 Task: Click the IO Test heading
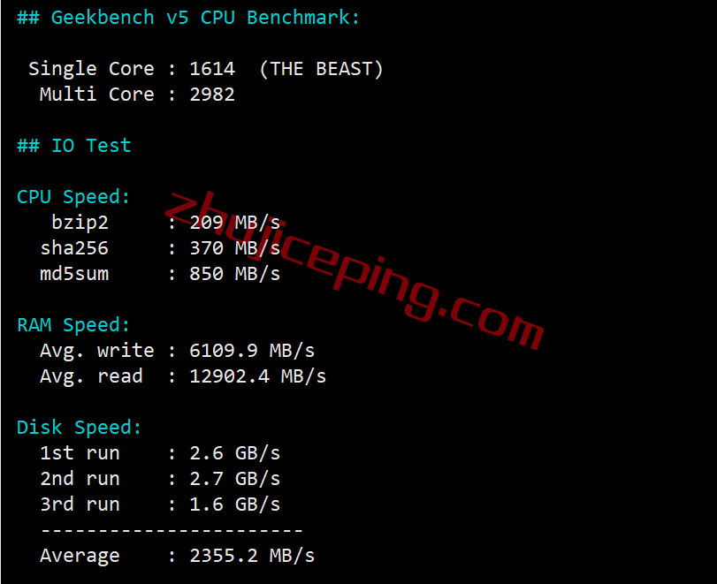click(73, 146)
